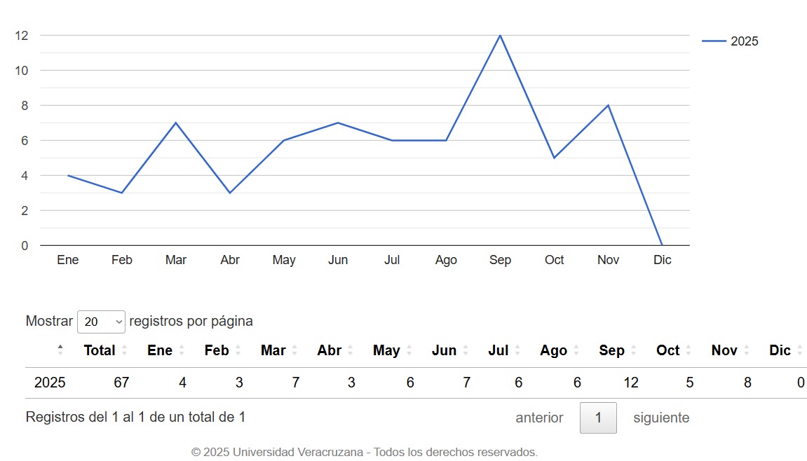807x461 pixels.
Task: Sort table using Sep sort arrows
Action: point(633,350)
